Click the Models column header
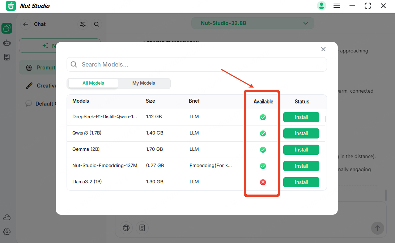The height and width of the screenshot is (243, 395). point(81,101)
